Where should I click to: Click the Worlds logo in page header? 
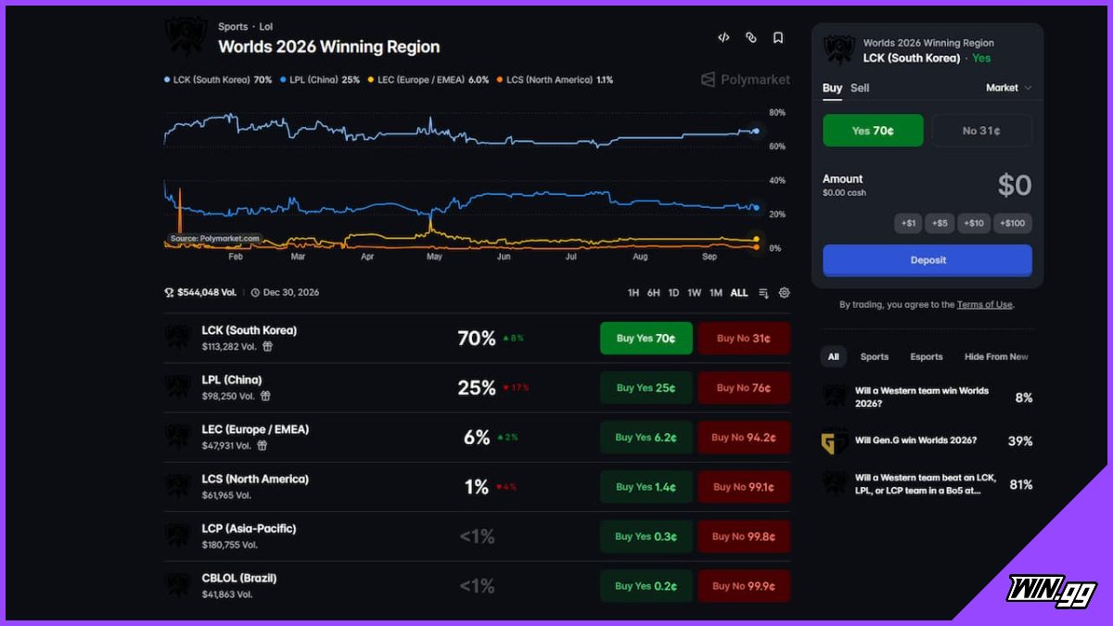(185, 37)
